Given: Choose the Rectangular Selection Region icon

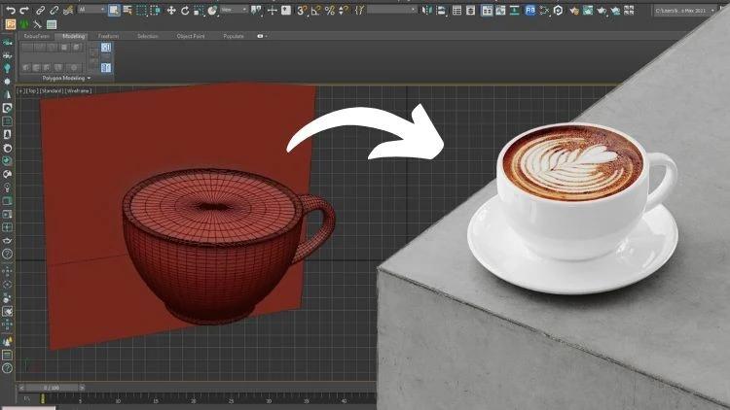Looking at the screenshot, I should tap(141, 10).
